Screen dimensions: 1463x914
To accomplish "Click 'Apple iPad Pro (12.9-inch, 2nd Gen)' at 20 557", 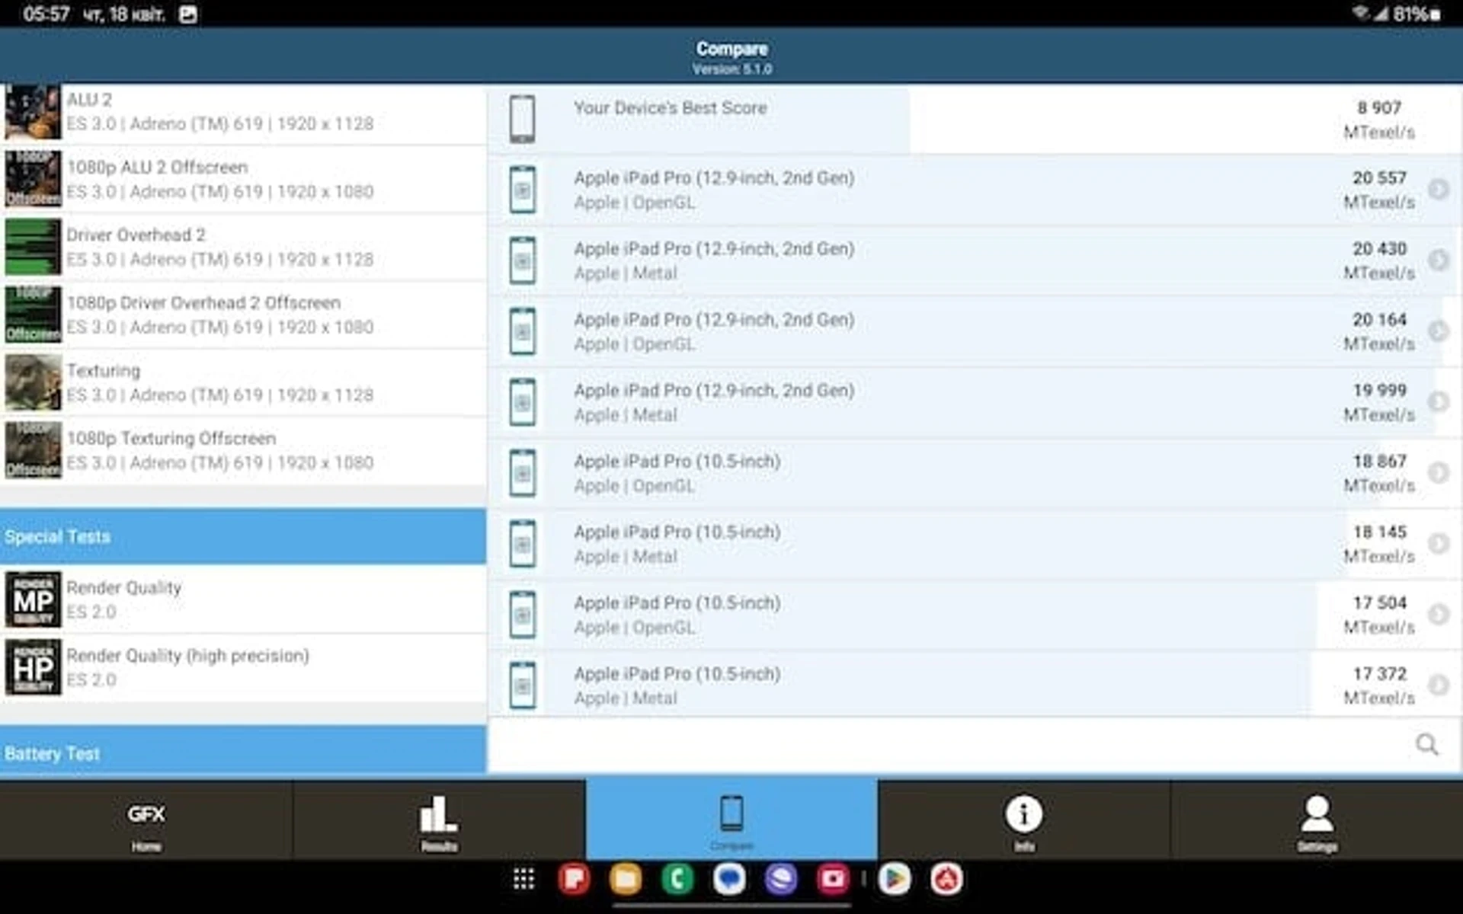I will click(714, 178).
